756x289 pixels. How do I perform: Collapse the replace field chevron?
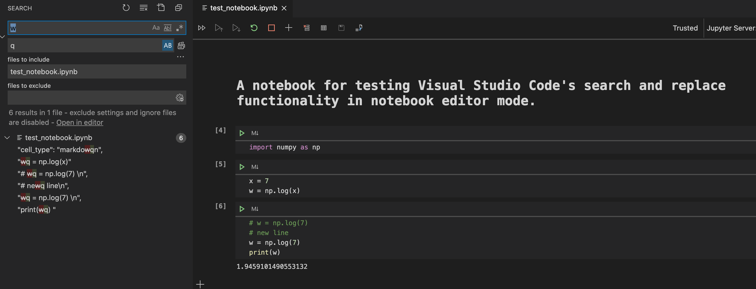(3, 37)
